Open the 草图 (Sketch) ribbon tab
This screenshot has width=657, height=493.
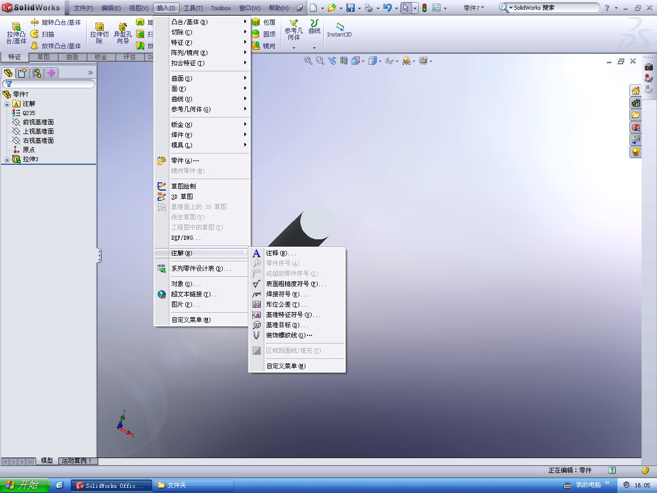43,57
